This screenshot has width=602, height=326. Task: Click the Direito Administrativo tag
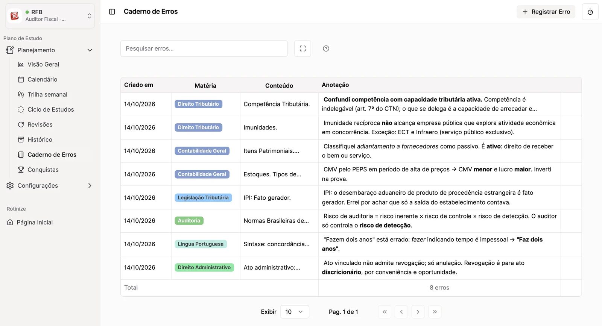[x=204, y=267]
